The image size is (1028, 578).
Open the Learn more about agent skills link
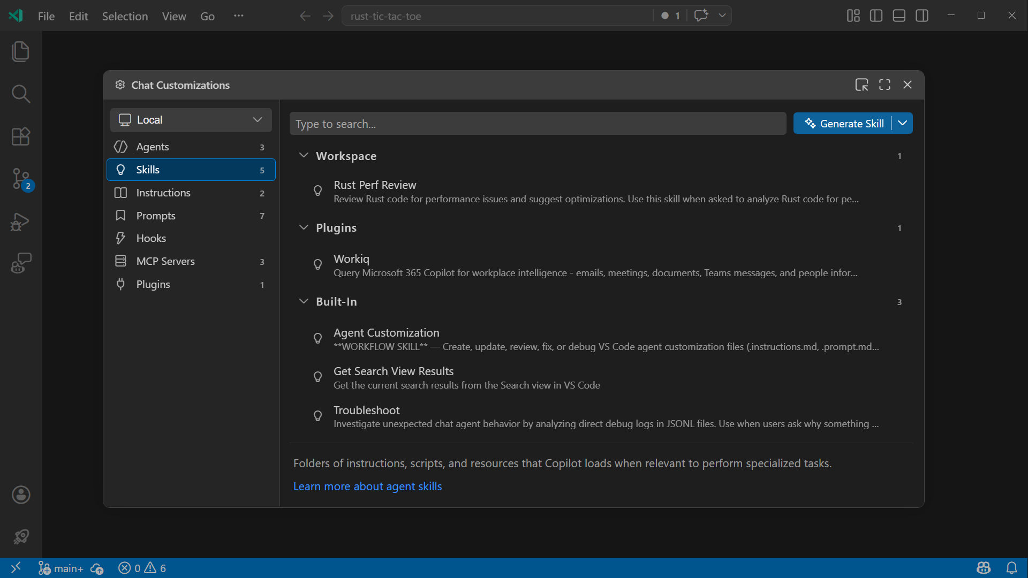(367, 486)
